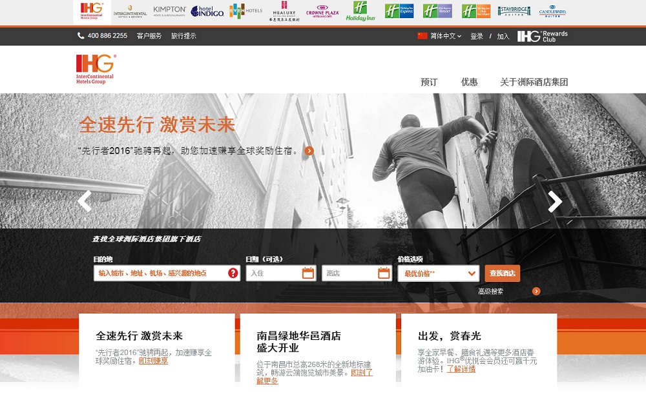This screenshot has width=646, height=398.
Task: Open the 优惠 offers menu
Action: coord(469,82)
